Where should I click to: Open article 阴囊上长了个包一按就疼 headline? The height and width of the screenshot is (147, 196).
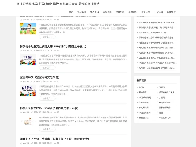tap(54, 139)
